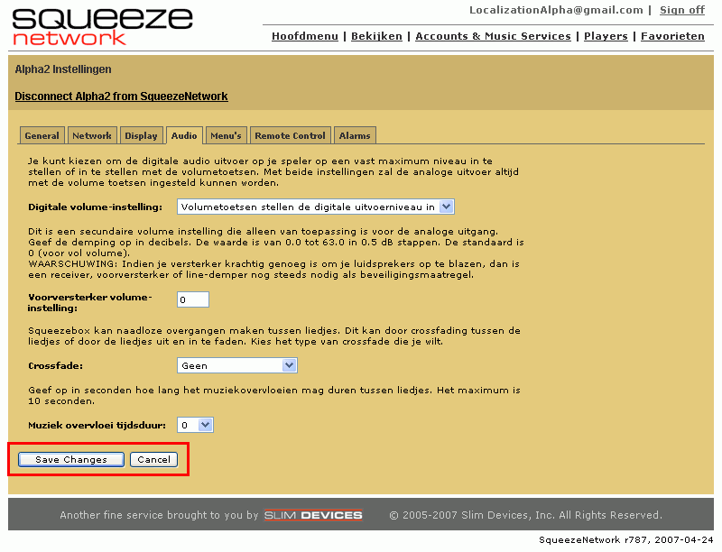Switch to the Alarms tab

(x=355, y=135)
